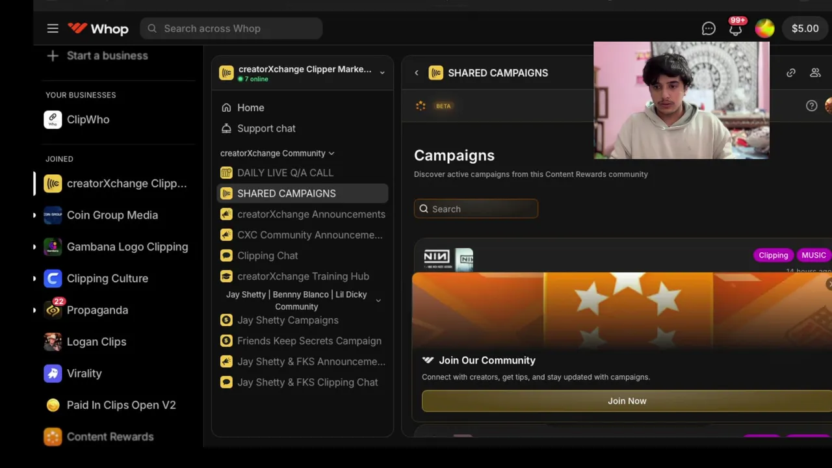Screen dimensions: 832x468
Task: Click the back arrow beside SHARED CAMPAIGNS
Action: point(417,73)
